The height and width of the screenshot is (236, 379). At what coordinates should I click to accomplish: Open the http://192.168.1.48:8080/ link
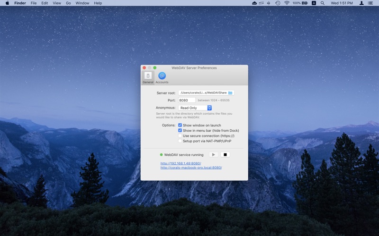tap(181, 163)
